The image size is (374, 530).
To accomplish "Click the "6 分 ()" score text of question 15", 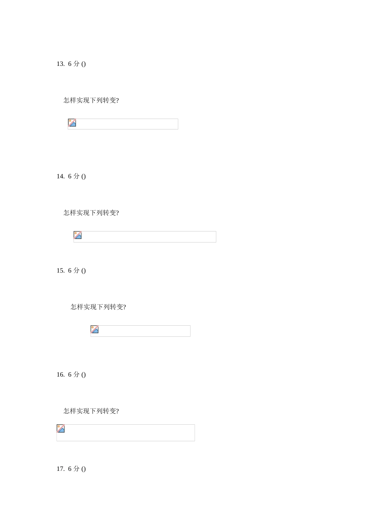I will click(x=77, y=271).
